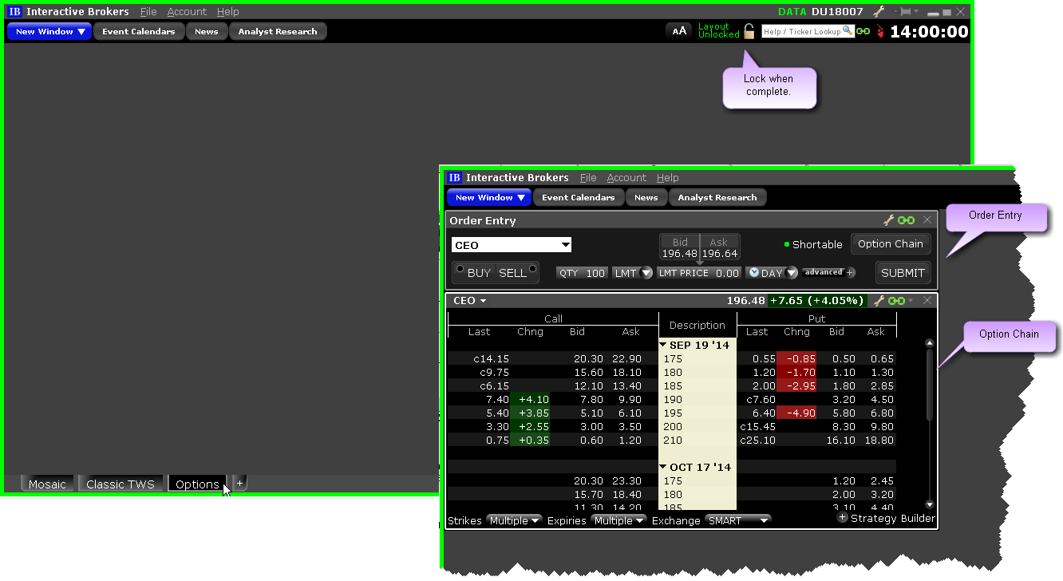Open File menu in the Order Entry window
The width and height of the screenshot is (1063, 581).
click(x=588, y=178)
